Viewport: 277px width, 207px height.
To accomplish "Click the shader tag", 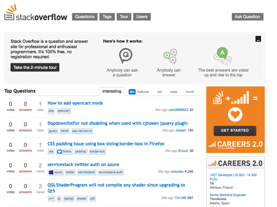I will 82,199.
